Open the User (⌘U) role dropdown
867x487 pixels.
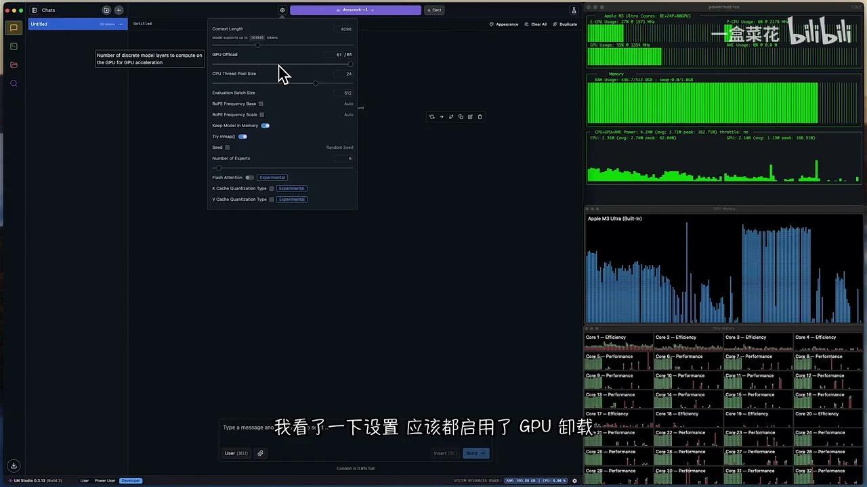235,453
